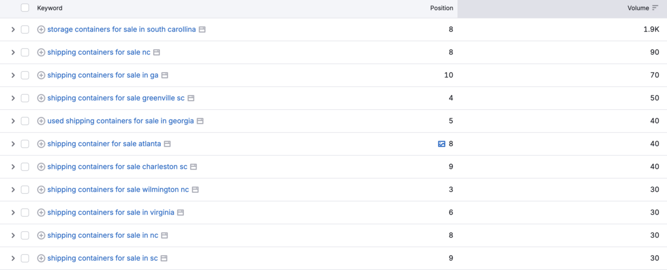Viewport: 667px width, 270px height.
Task: Check the greenville sc row checkbox
Action: coord(25,98)
